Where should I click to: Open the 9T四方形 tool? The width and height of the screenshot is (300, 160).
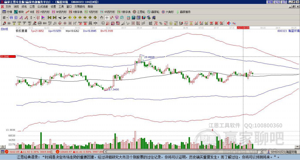(108, 12)
